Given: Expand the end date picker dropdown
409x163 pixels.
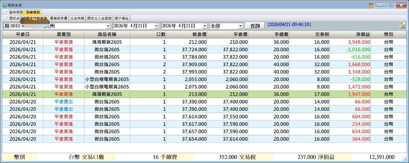Looking at the screenshot, I should pyautogui.click(x=204, y=26).
